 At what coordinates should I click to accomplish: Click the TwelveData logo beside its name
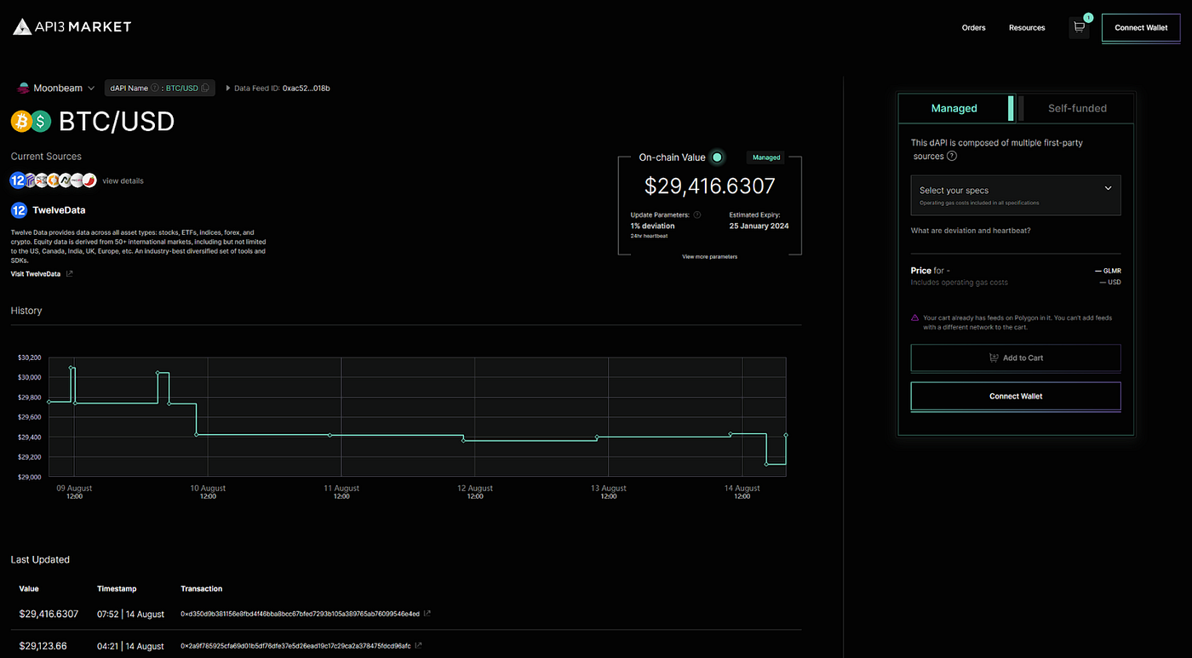tap(19, 209)
